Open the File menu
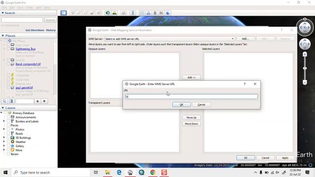 pyautogui.click(x=4, y=8)
